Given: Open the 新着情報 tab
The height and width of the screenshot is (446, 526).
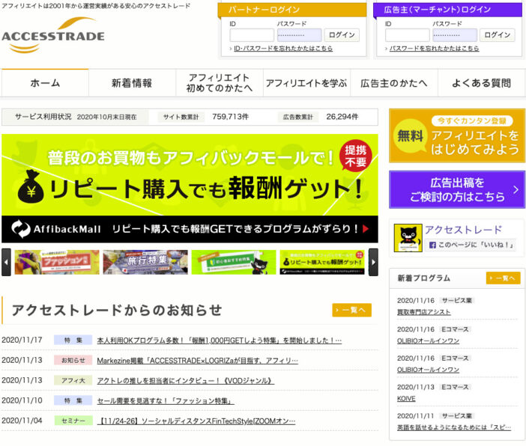Looking at the screenshot, I should click(132, 83).
